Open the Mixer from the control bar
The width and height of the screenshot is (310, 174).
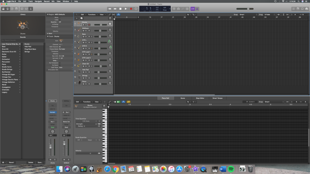pos(26,9)
